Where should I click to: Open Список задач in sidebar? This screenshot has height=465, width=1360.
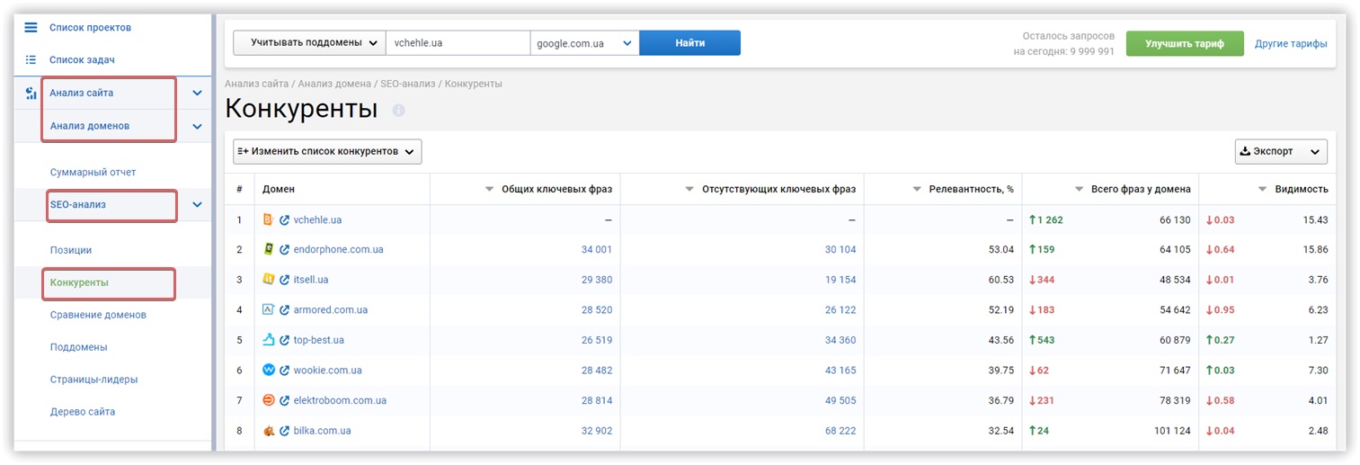(x=82, y=60)
